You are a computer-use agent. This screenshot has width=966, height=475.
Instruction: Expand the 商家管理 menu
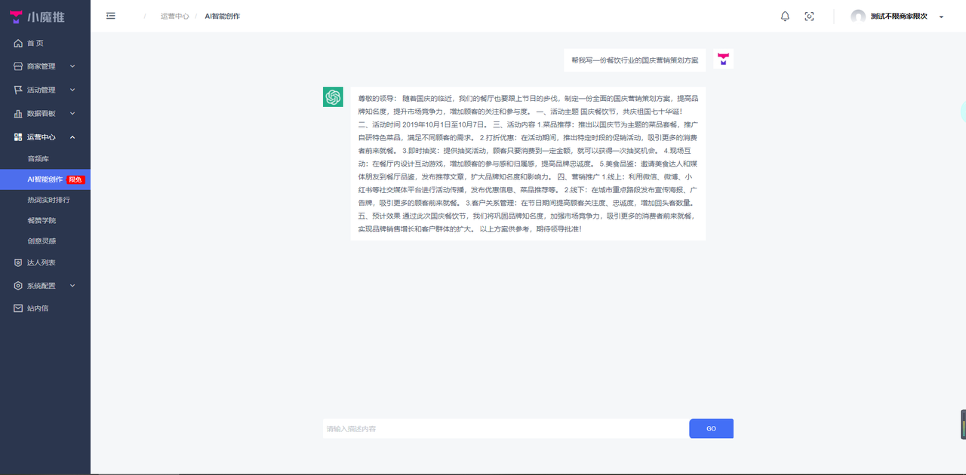(x=42, y=66)
